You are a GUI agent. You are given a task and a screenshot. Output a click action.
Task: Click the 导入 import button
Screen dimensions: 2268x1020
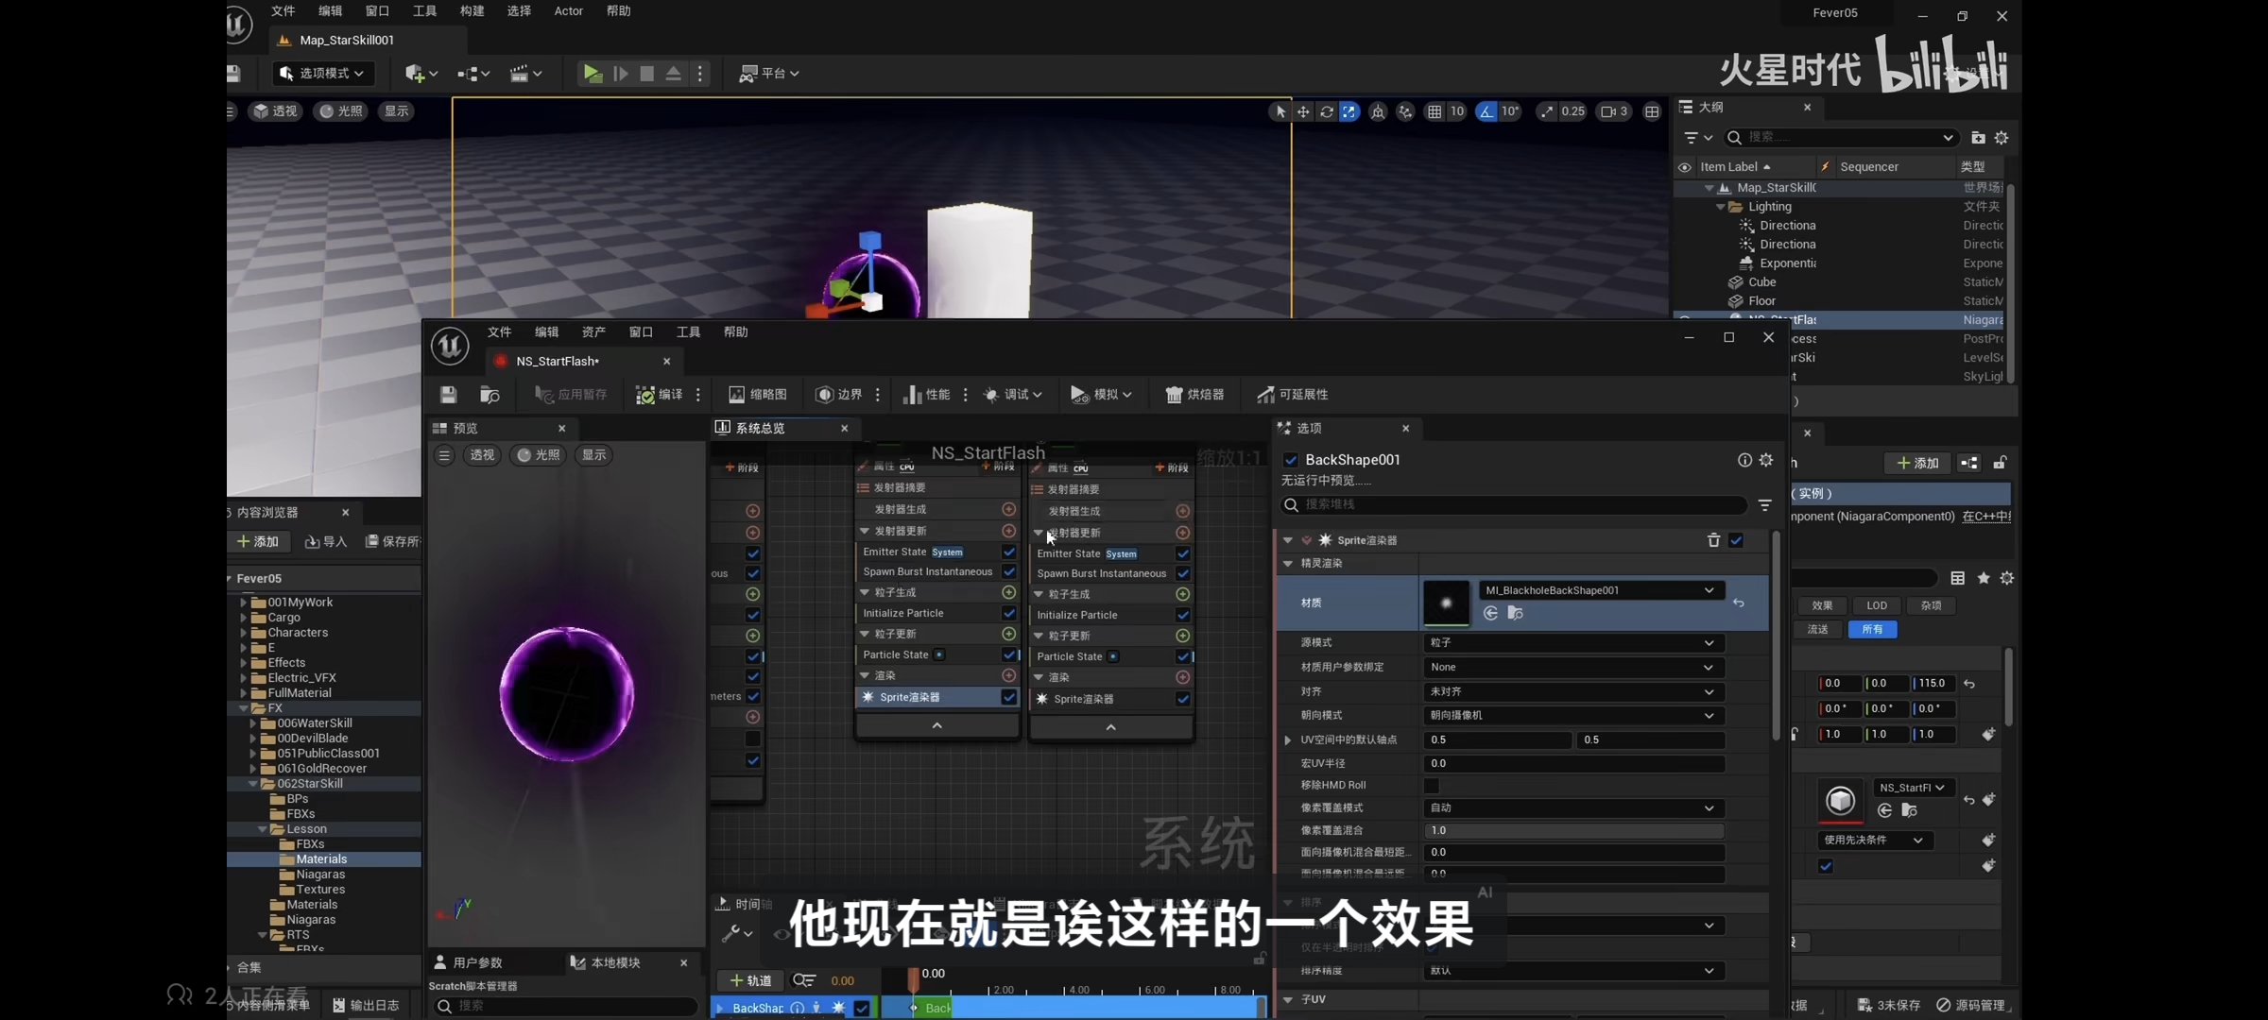pos(326,541)
